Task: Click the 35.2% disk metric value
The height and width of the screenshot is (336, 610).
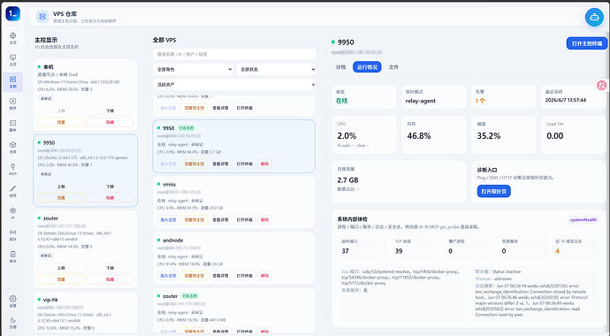Action: (x=489, y=136)
